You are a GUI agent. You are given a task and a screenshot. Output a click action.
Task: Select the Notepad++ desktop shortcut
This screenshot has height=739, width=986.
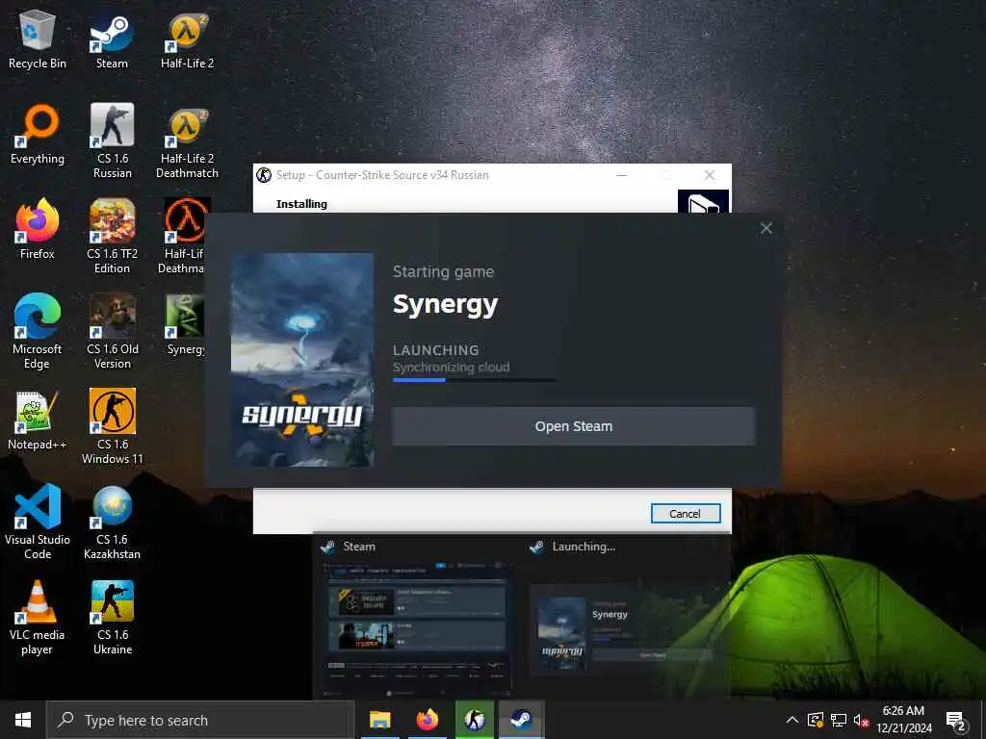pyautogui.click(x=38, y=420)
